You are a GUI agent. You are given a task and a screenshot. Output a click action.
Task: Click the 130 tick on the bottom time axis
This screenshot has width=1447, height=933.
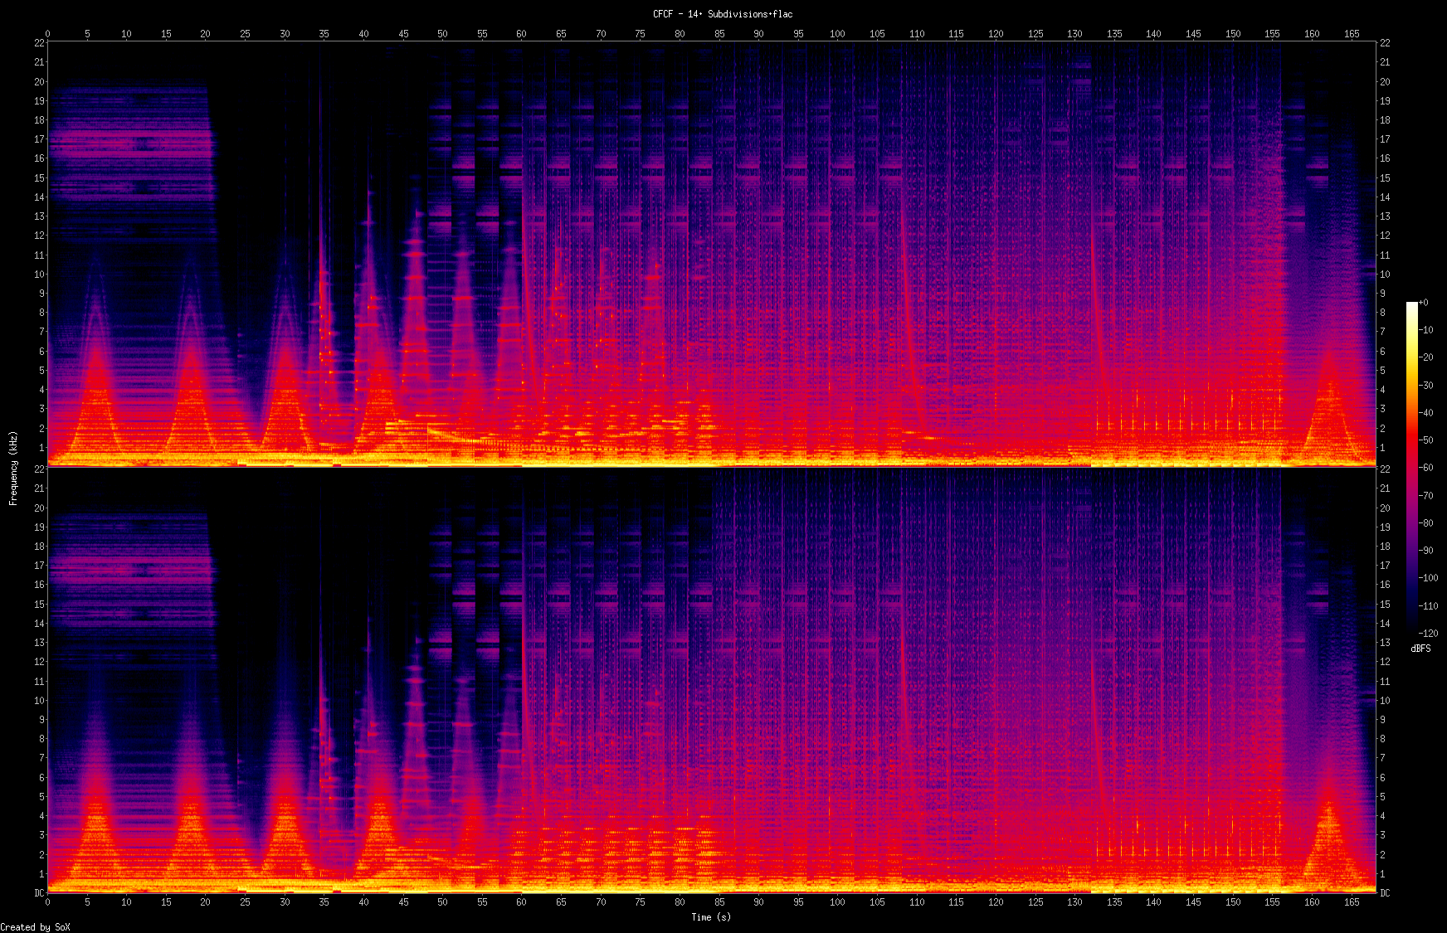[1074, 901]
